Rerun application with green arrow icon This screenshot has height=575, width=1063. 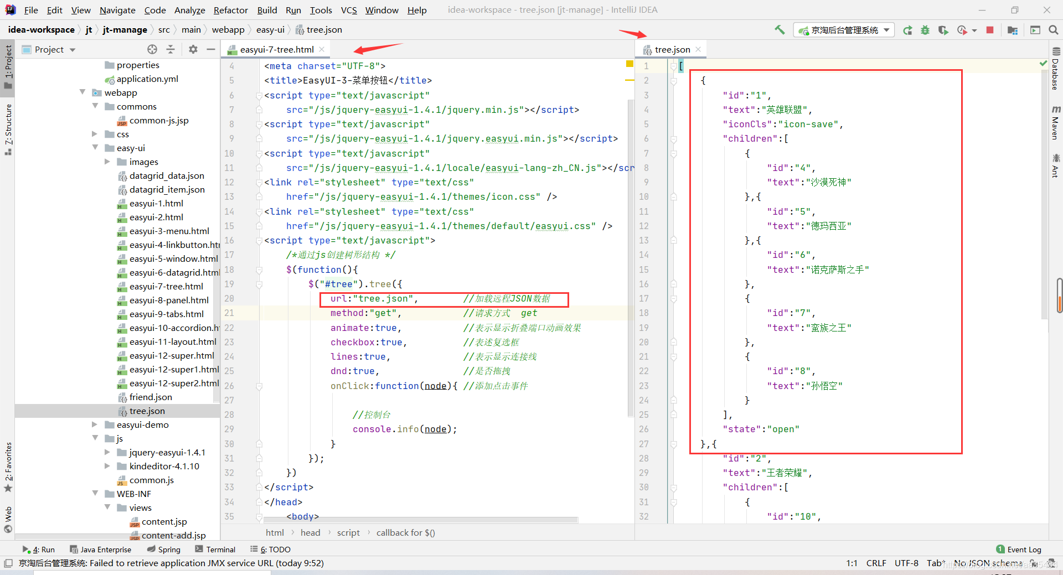pos(907,30)
